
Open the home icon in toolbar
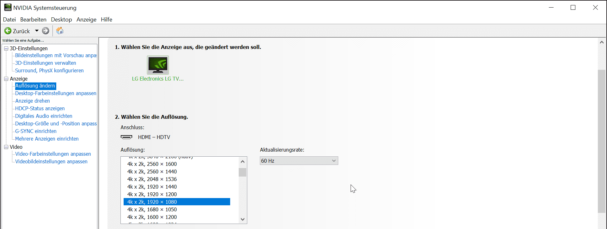[60, 31]
